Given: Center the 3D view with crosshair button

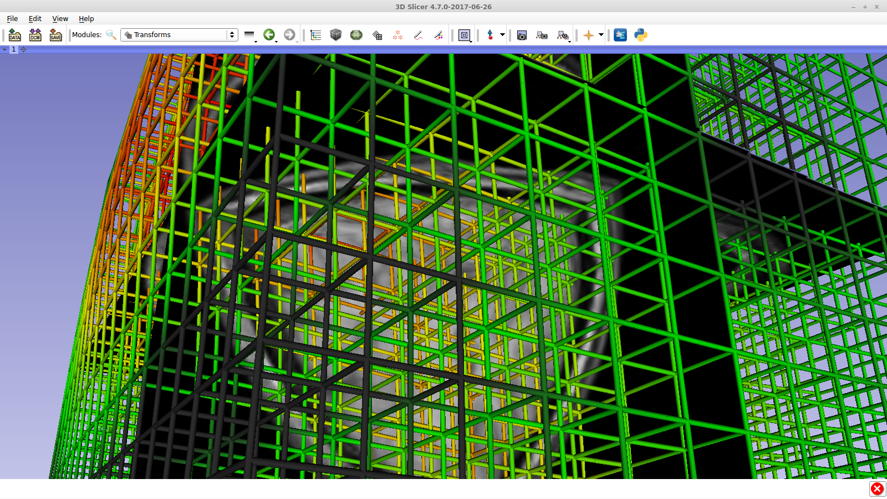Looking at the screenshot, I should (23, 49).
